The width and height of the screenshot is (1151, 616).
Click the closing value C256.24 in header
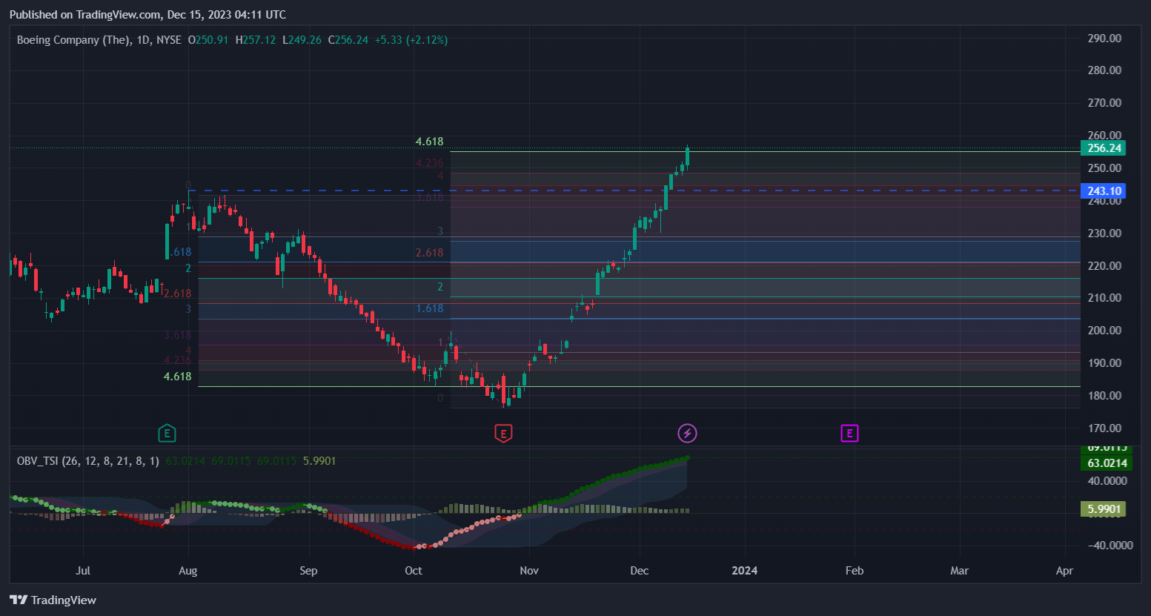(348, 40)
